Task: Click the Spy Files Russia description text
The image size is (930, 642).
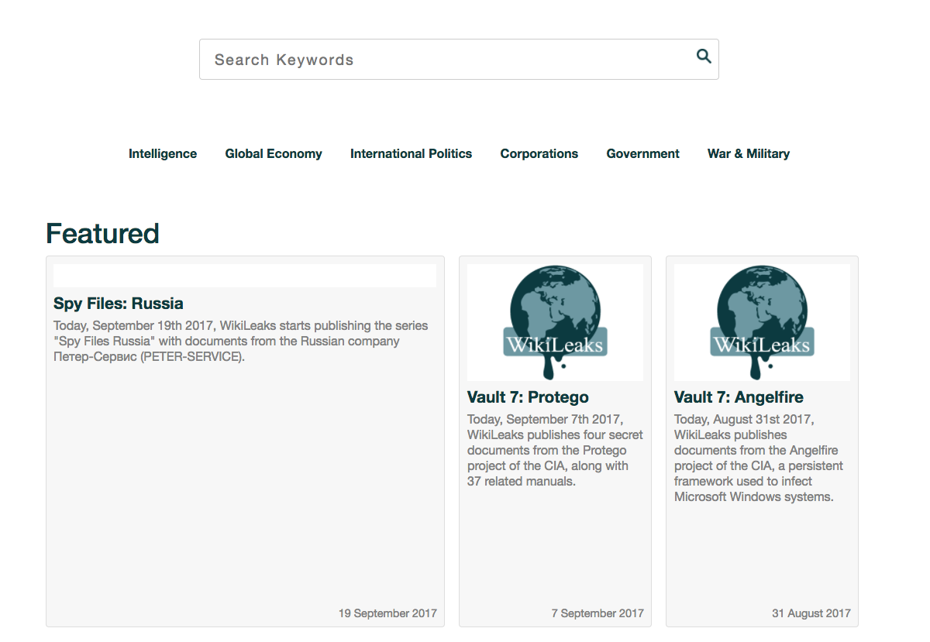Action: [240, 342]
